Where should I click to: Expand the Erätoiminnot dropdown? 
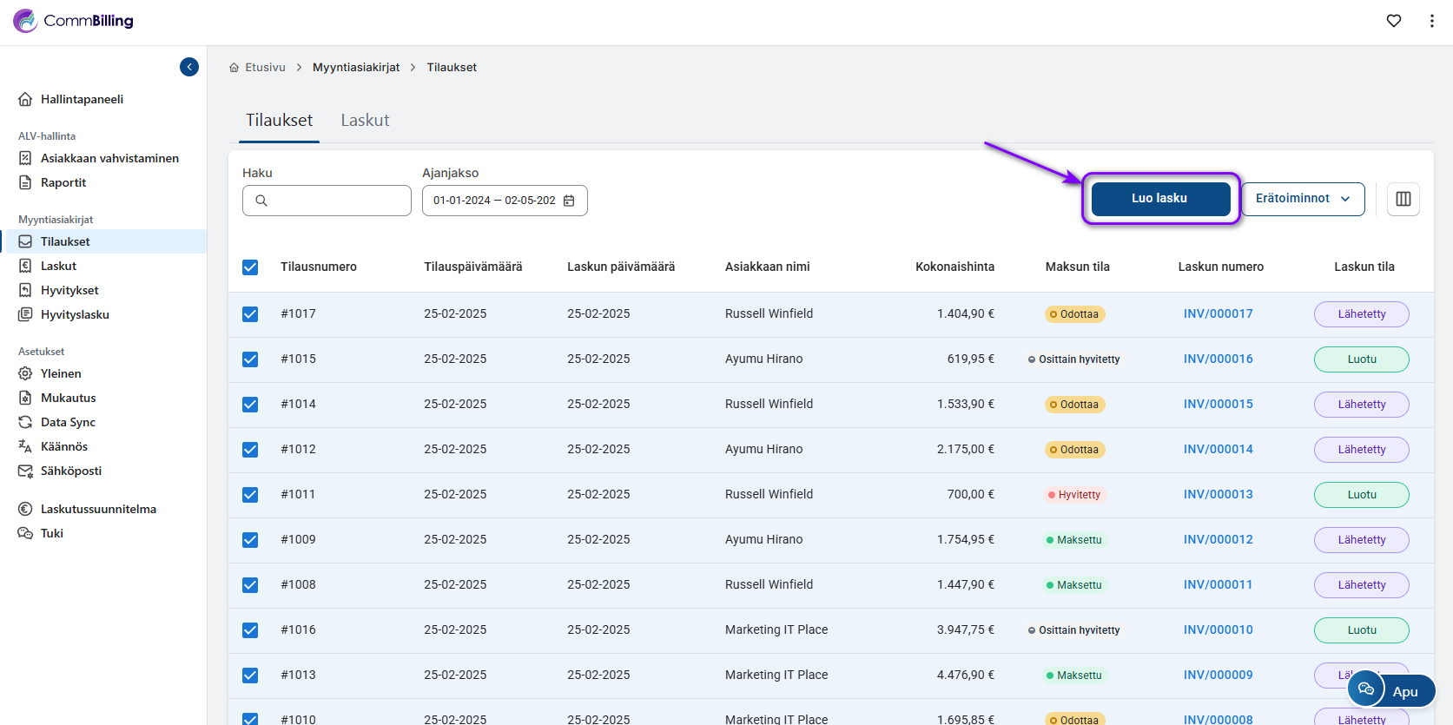1303,199
